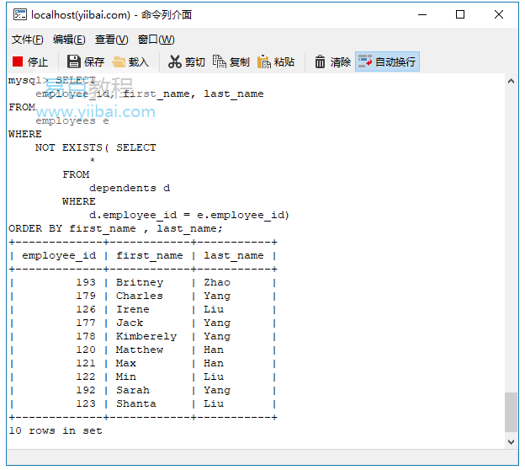
Task: Open the 编辑(E) Edit menu
Action: (69, 40)
